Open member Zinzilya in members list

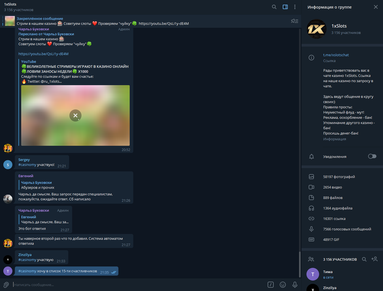point(342,287)
